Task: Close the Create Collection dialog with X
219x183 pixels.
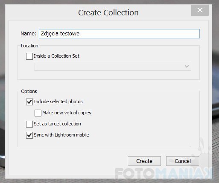Action: pyautogui.click(x=200, y=10)
